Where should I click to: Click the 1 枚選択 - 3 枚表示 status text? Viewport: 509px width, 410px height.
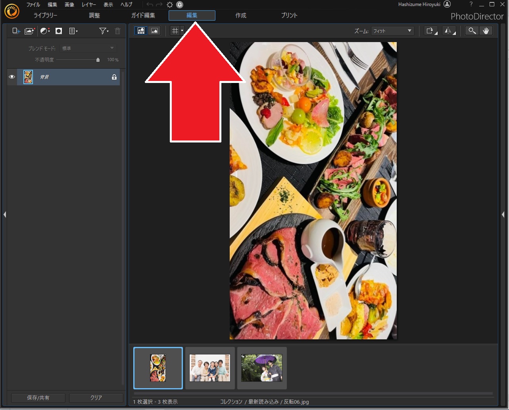pyautogui.click(x=155, y=402)
